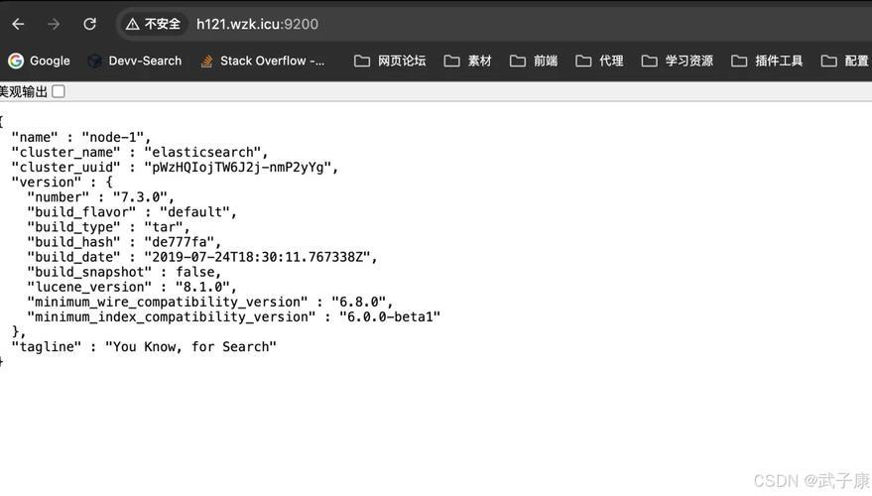
Task: Click the browser back arrow
Action: 18,24
